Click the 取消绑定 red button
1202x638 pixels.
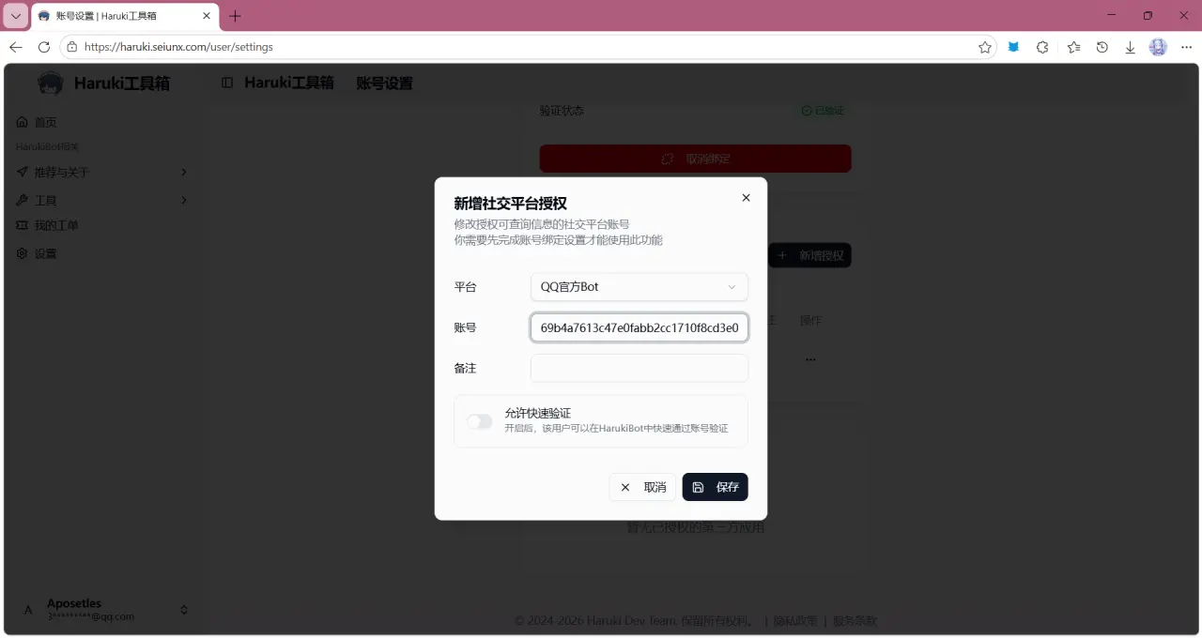[695, 159]
